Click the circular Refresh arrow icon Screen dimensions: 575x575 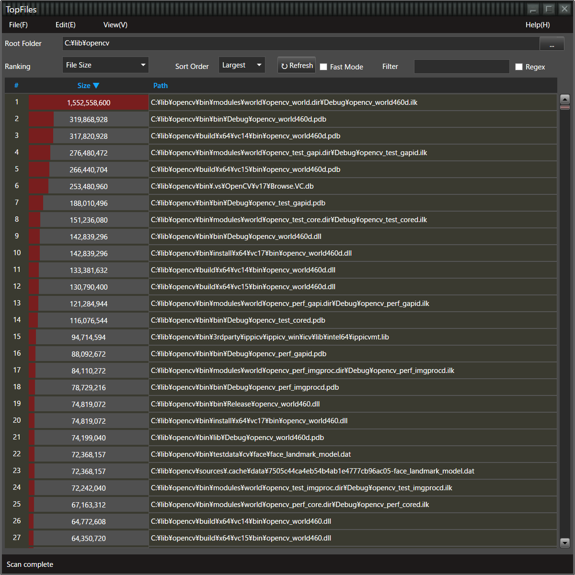285,65
